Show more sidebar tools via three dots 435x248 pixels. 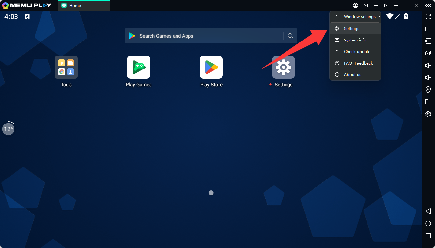pyautogui.click(x=428, y=126)
